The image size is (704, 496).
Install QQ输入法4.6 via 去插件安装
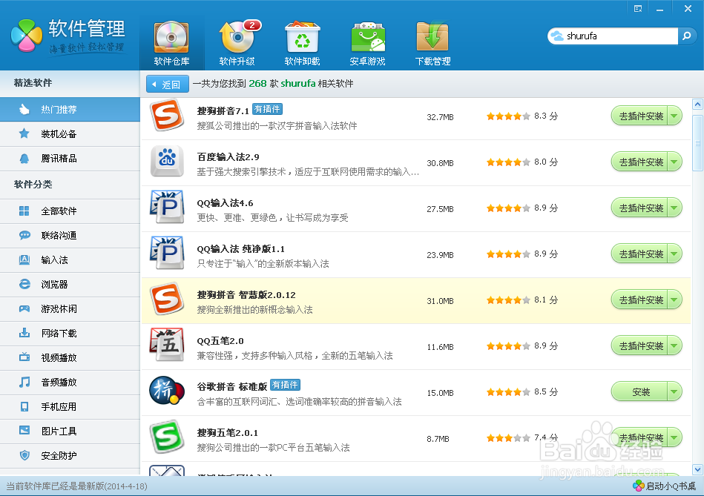639,208
